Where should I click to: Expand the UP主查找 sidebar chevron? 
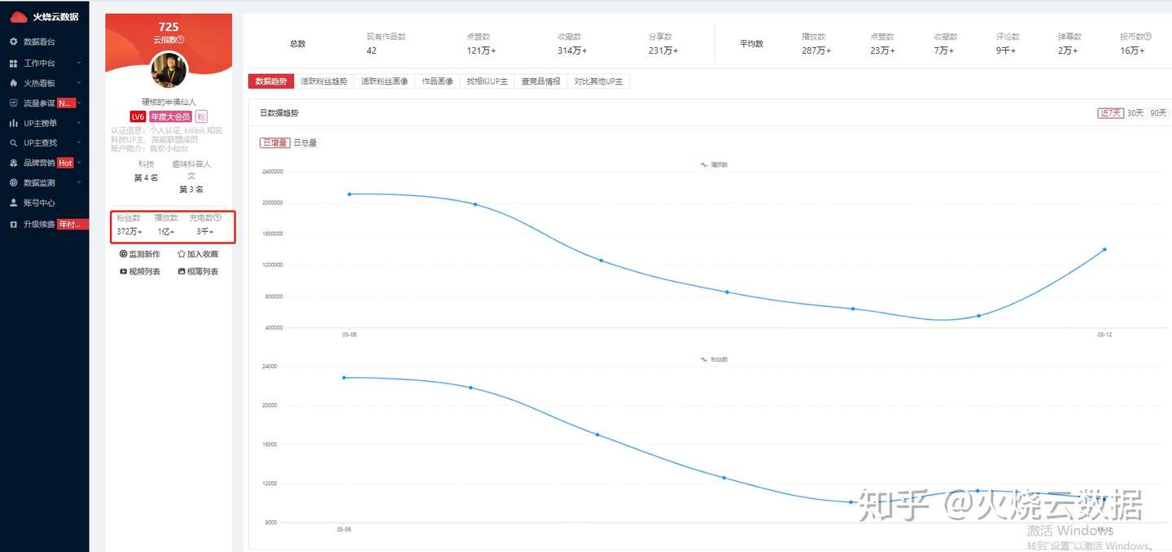coord(79,143)
